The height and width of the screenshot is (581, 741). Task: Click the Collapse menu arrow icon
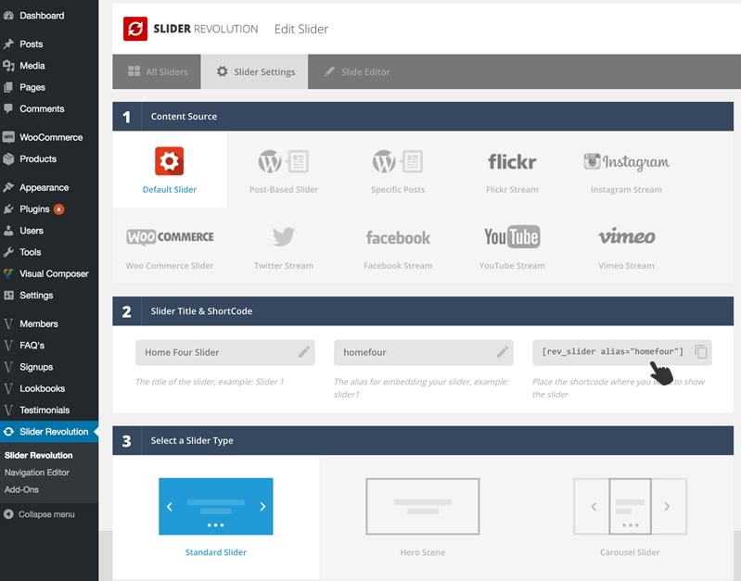point(8,514)
